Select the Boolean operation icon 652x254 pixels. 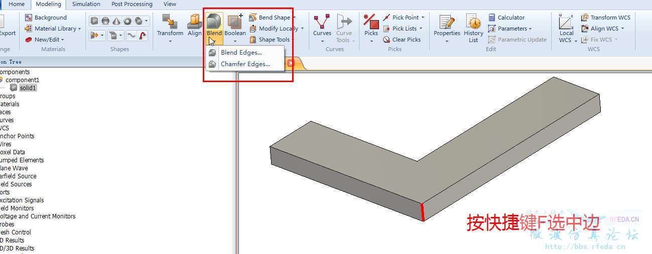[x=234, y=22]
